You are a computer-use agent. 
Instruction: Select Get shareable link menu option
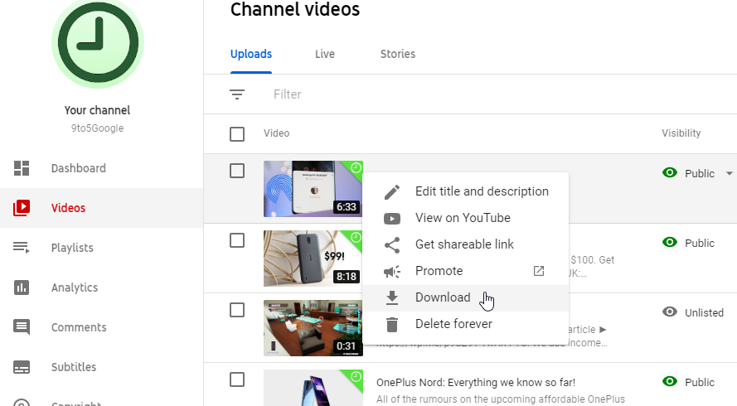point(464,244)
